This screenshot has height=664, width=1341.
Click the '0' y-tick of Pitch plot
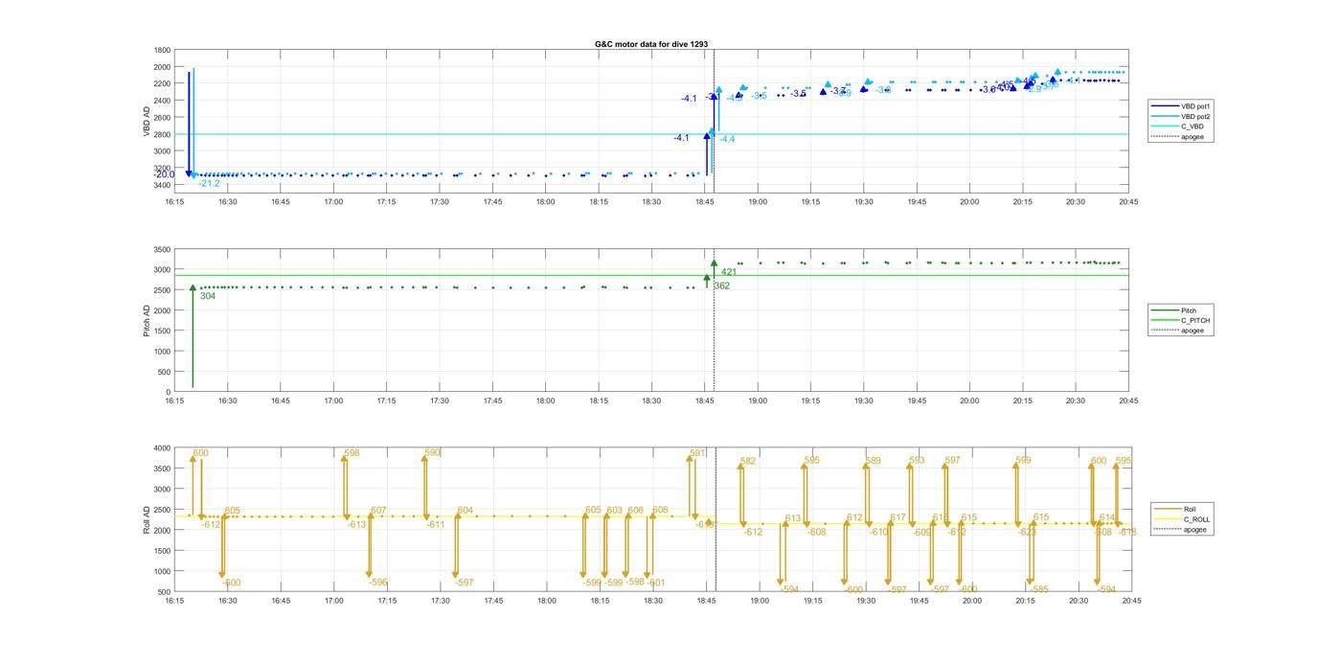coord(169,393)
